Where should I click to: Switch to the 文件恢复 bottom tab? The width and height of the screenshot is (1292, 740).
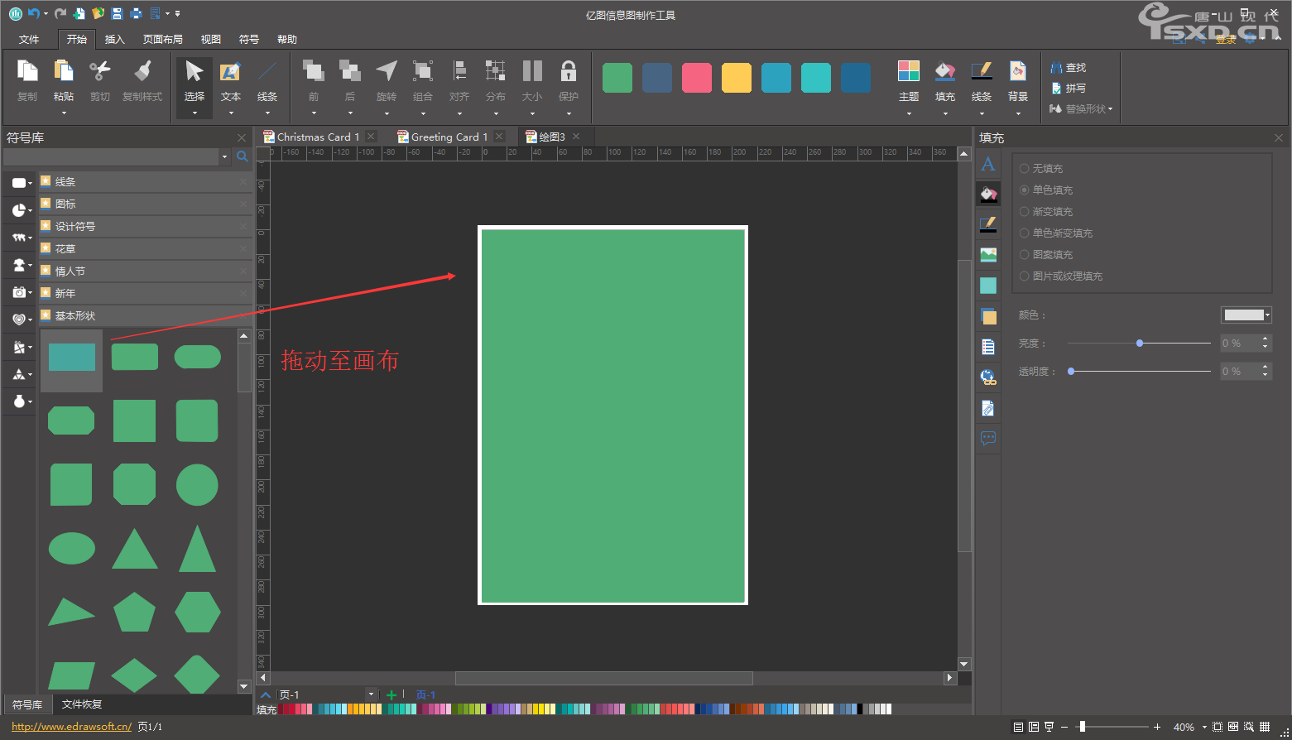[82, 704]
